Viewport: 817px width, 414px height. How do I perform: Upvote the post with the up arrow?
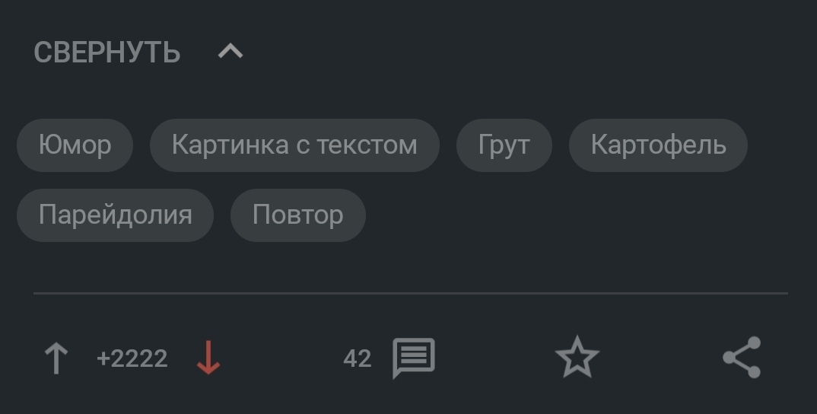(56, 358)
